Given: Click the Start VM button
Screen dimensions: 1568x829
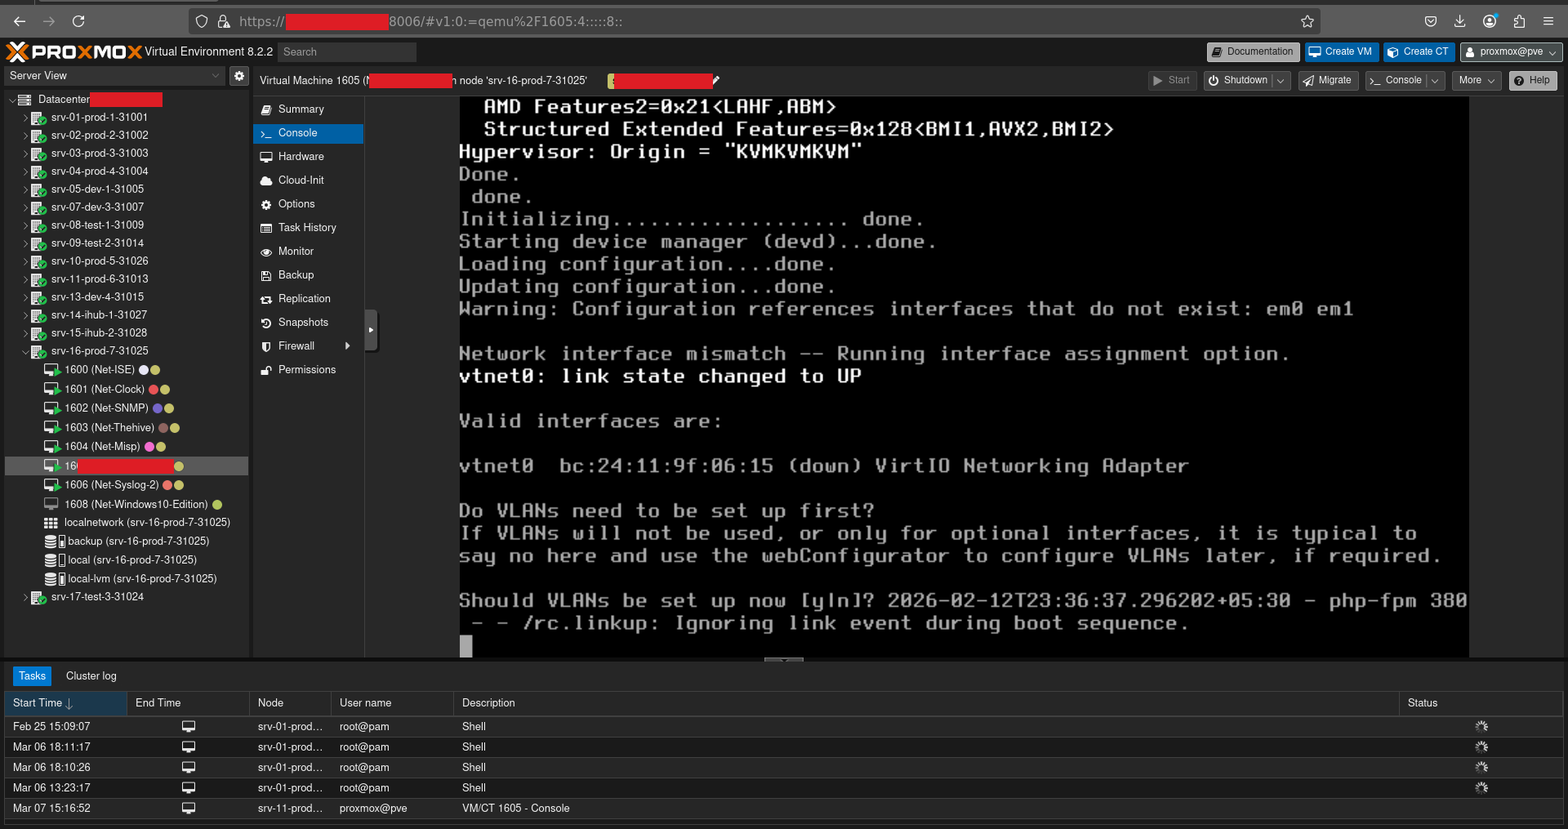Looking at the screenshot, I should [x=1172, y=81].
